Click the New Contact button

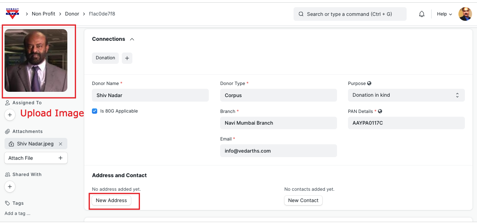click(303, 200)
